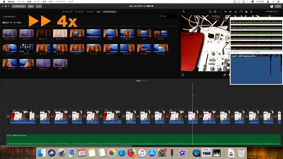
Task: Click the current theme label button
Action: [12, 23]
